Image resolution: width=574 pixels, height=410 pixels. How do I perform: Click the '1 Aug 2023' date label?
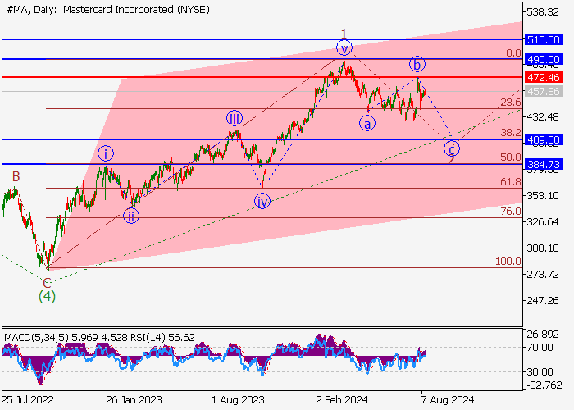pyautogui.click(x=238, y=399)
